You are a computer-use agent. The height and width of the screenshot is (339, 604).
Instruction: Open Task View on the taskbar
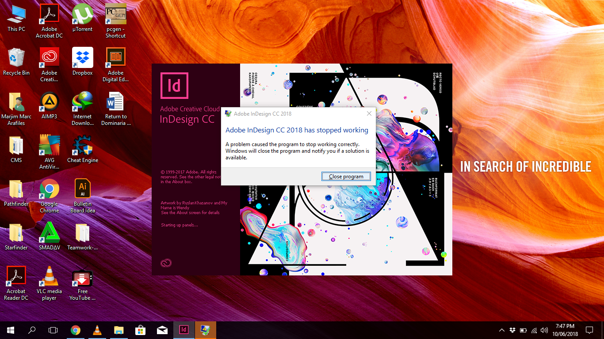(53, 330)
